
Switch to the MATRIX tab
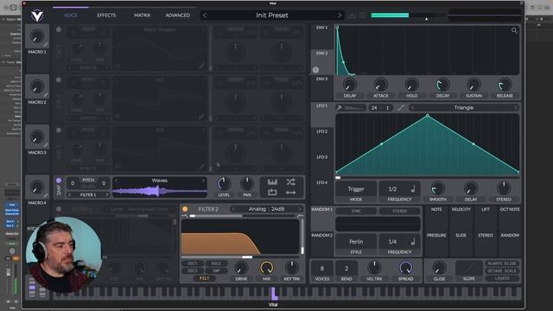[142, 16]
